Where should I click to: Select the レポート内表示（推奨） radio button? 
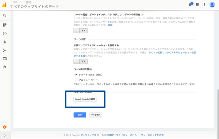point(76,74)
